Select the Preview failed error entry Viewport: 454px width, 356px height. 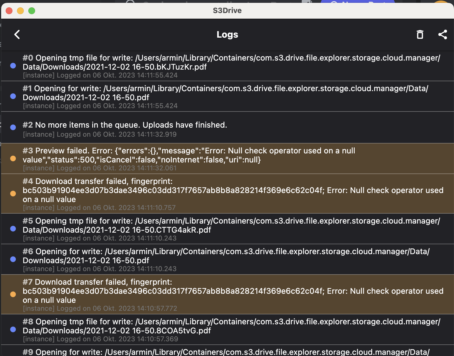tap(189, 155)
